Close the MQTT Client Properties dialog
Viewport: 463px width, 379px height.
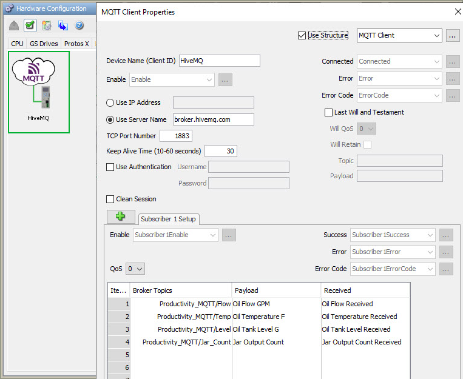tap(458, 12)
